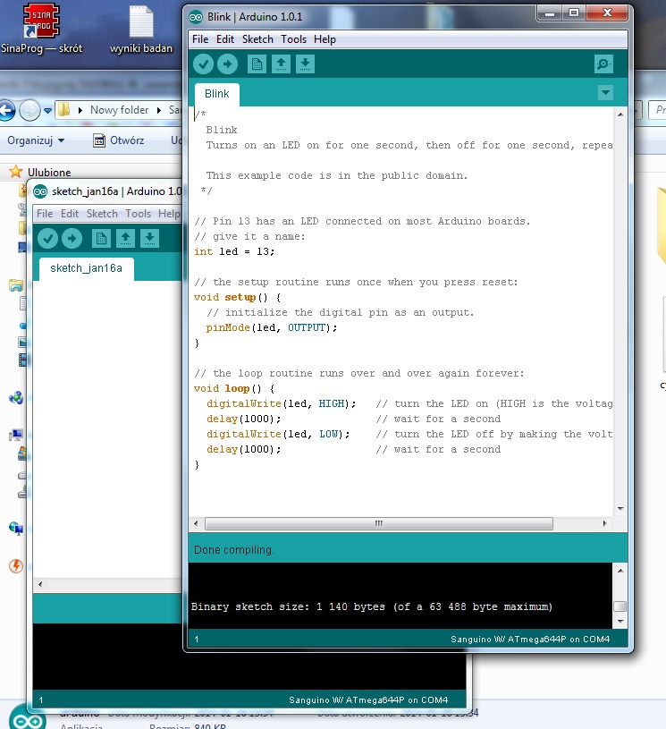Click 'int led = 13;' code line

(x=234, y=252)
